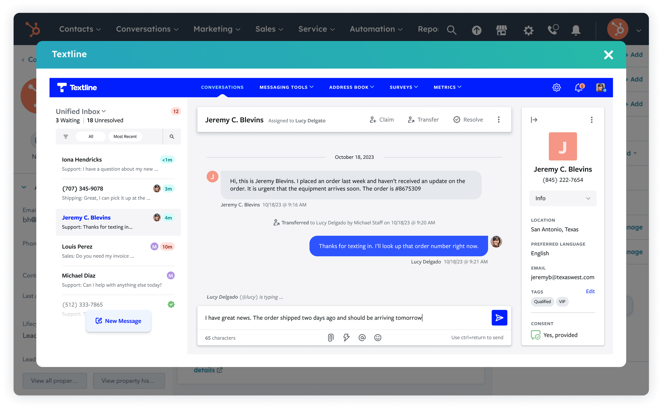Open the Jeremy C. Blevins conversation row

pos(118,222)
